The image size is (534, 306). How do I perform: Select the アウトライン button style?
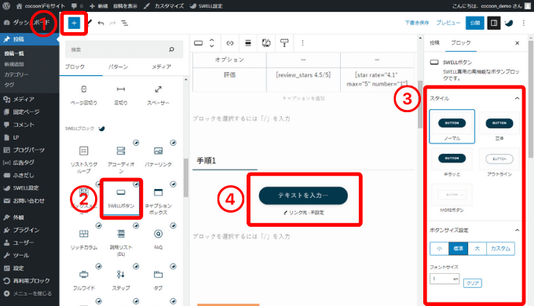tap(499, 162)
